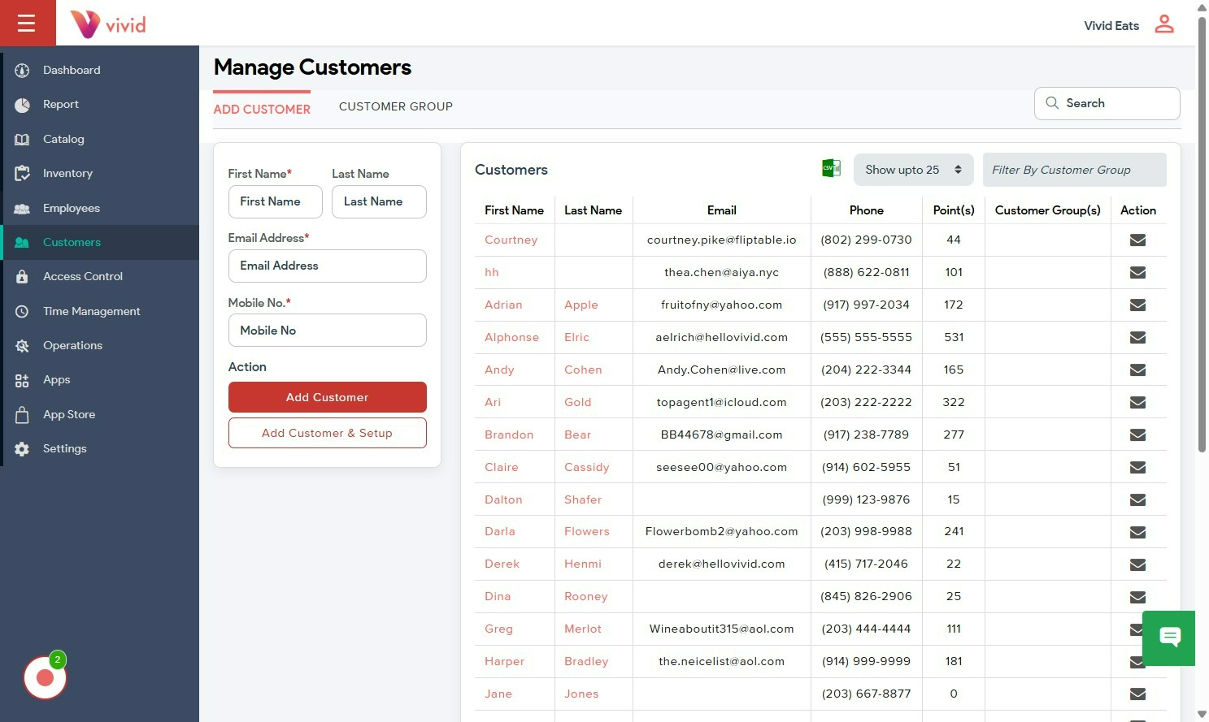The image size is (1209, 722).
Task: Open the hamburger menu in the header
Action: click(27, 23)
